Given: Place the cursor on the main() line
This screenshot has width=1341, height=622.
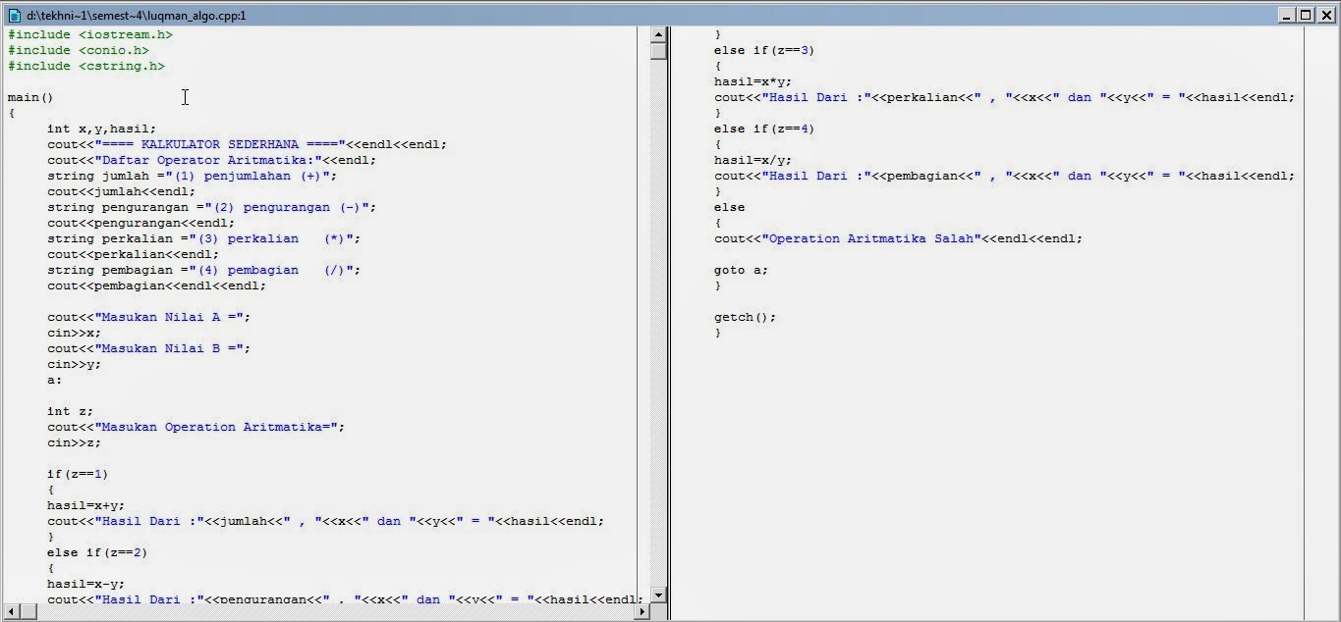Looking at the screenshot, I should tap(25, 97).
